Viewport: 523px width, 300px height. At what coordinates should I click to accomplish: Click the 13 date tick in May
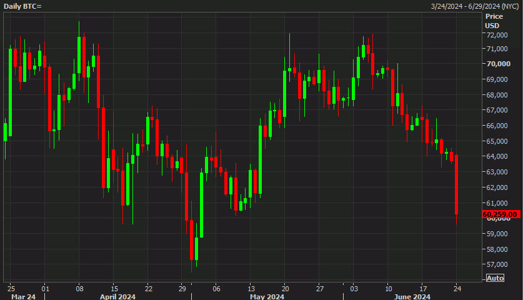[251, 289]
